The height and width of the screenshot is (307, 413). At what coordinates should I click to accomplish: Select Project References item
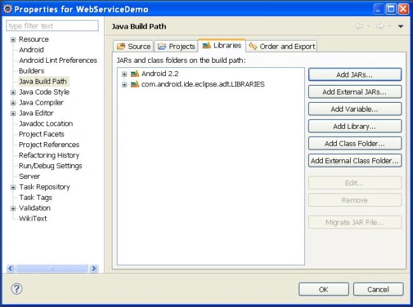49,145
